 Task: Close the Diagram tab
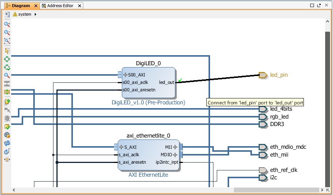tap(36, 6)
